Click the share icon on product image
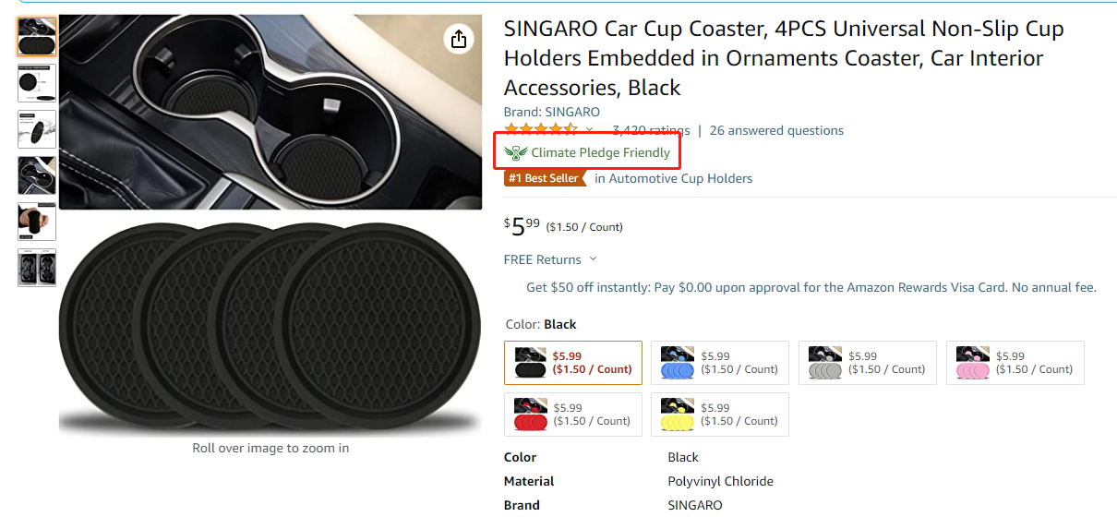The height and width of the screenshot is (517, 1117). (x=459, y=39)
